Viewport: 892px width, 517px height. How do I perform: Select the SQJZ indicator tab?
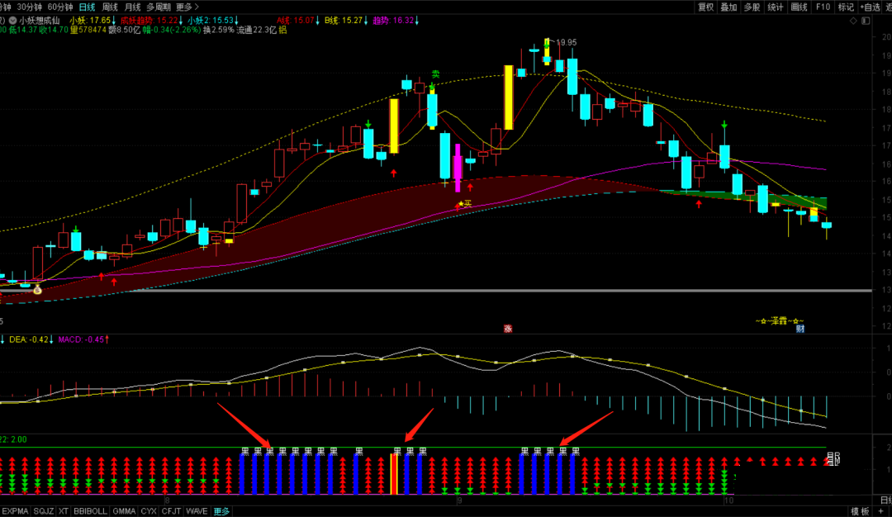point(43,511)
